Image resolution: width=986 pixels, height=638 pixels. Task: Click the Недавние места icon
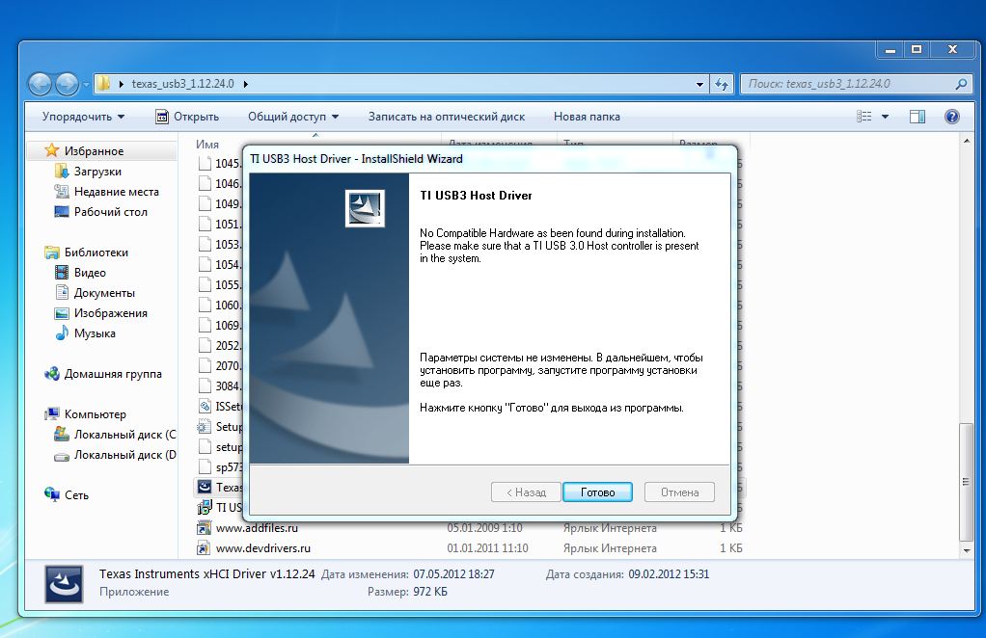62,192
